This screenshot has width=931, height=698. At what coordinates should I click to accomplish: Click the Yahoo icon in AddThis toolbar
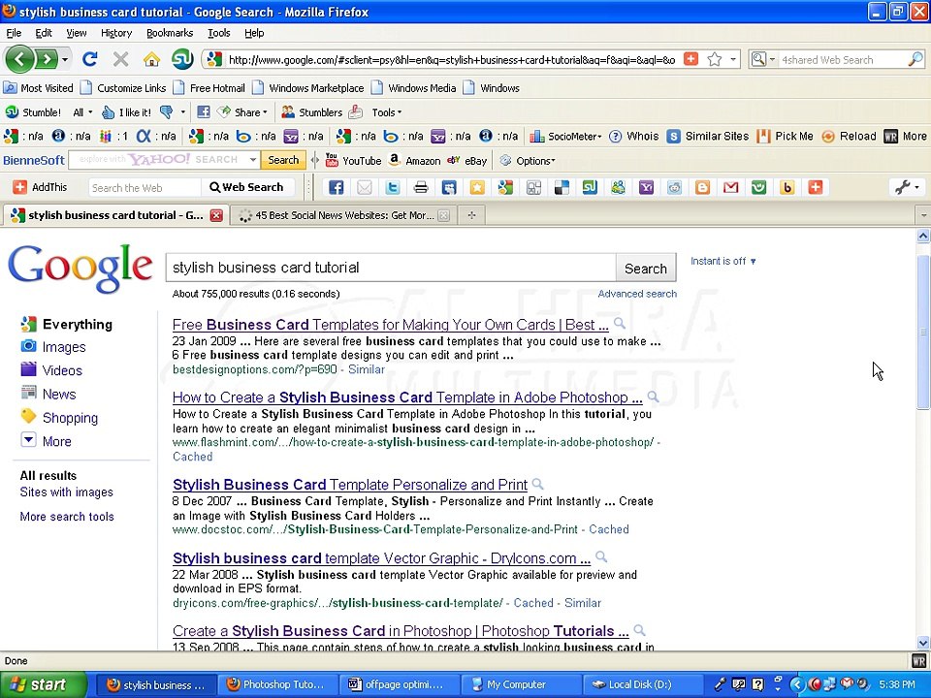pos(646,187)
